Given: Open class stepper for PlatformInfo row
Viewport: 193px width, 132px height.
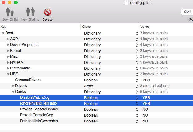Looking at the screenshot, I should [137, 68].
